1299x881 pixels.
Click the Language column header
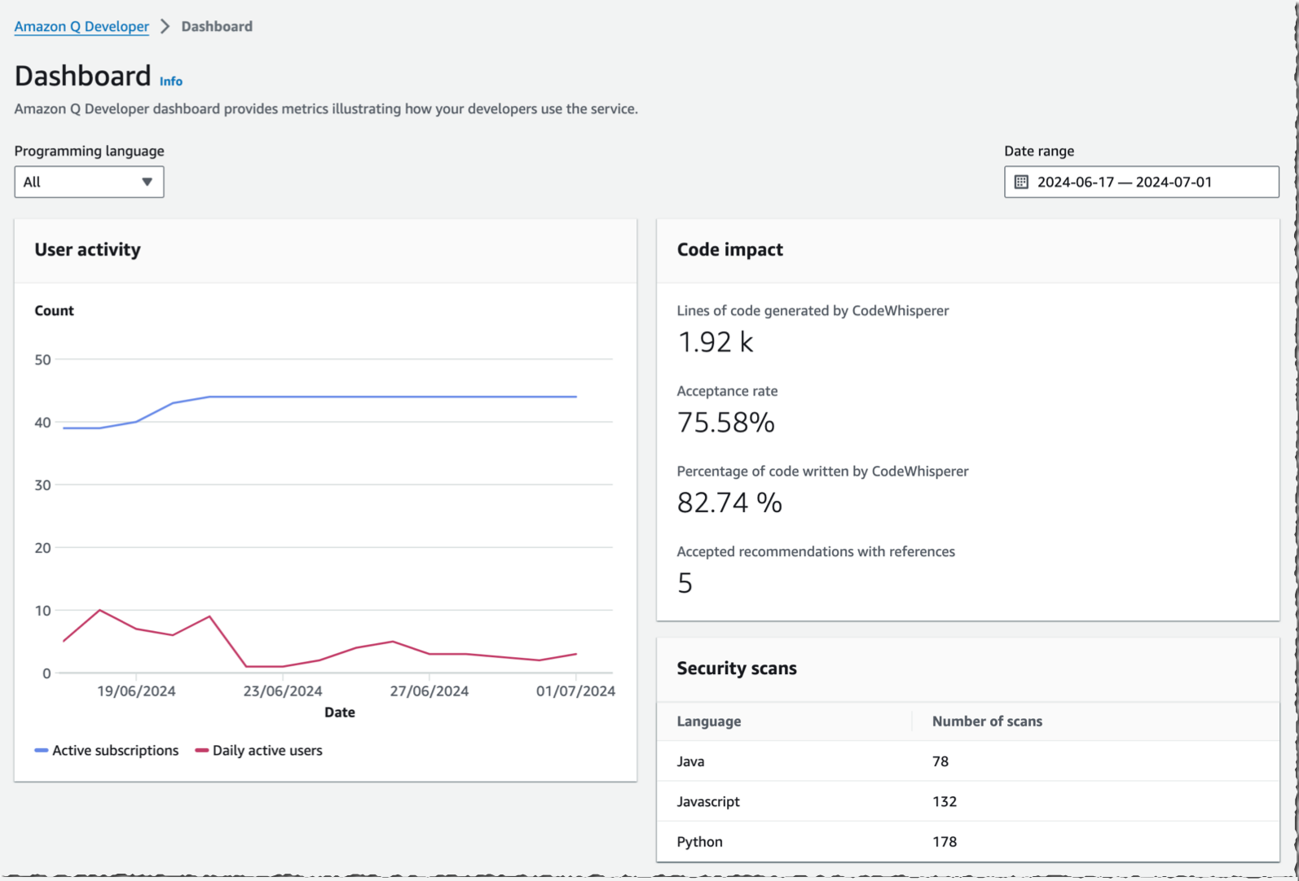(x=709, y=721)
